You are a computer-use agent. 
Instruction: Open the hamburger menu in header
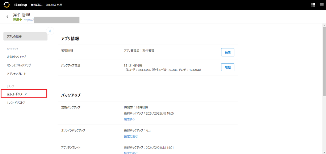tap(321, 5)
